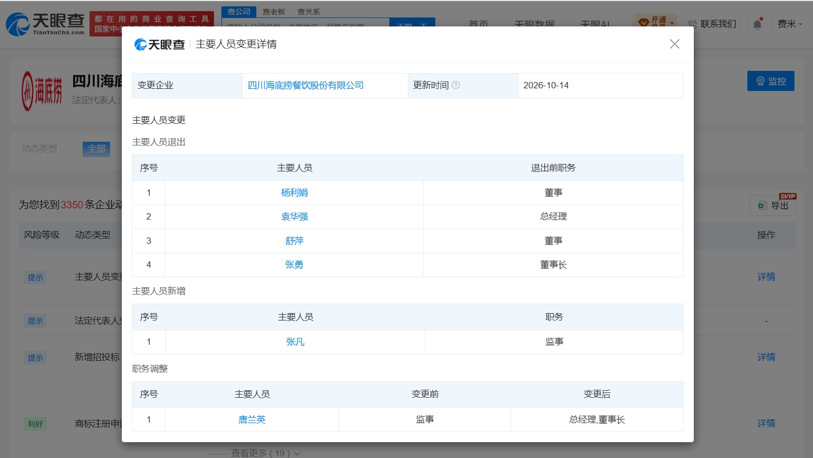Click the 利好 tag in risk column

point(35,424)
